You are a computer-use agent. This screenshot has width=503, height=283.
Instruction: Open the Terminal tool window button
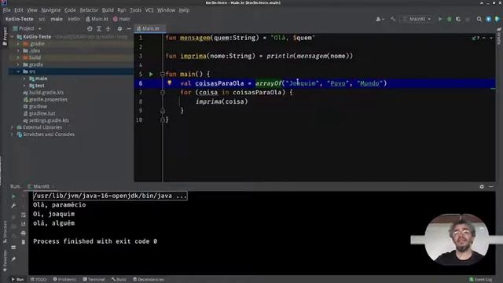[x=94, y=280]
